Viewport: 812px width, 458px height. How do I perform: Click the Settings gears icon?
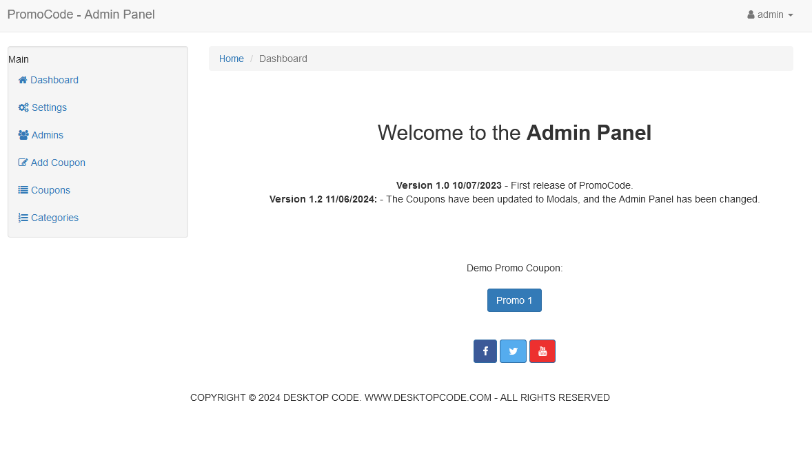click(23, 107)
